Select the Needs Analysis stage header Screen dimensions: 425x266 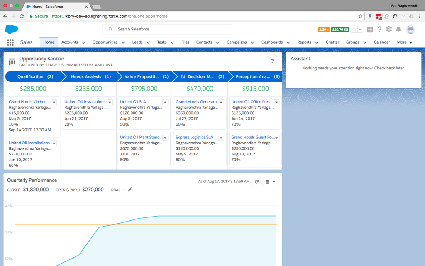tap(91, 76)
